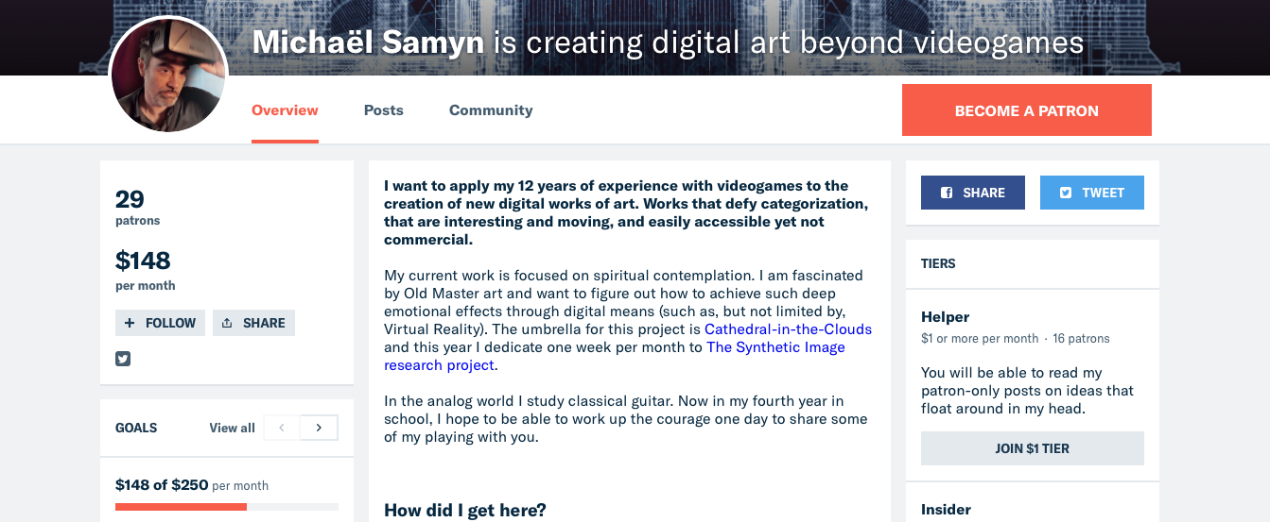Click the Michaël Samyn name in the header
Image resolution: width=1270 pixels, height=522 pixels.
[370, 42]
